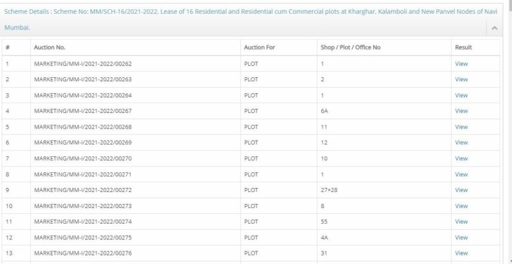Click the Auction For column header
This screenshot has height=264, width=512.
259,48
